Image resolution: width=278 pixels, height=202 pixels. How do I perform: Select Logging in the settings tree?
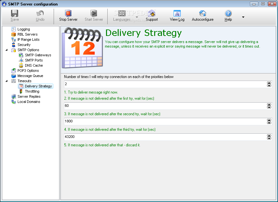(24, 29)
